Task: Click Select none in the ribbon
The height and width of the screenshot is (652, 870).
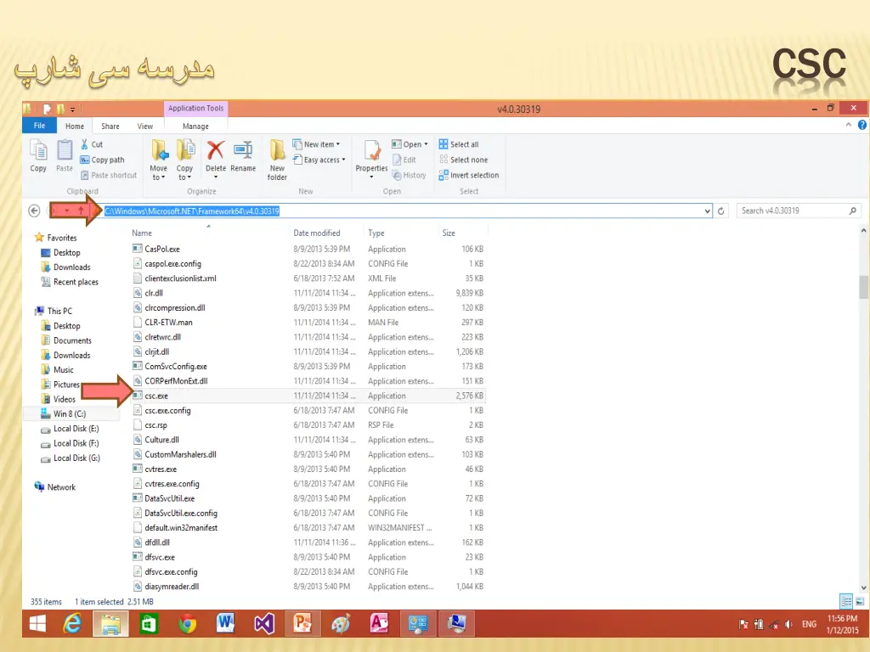Action: pos(463,160)
